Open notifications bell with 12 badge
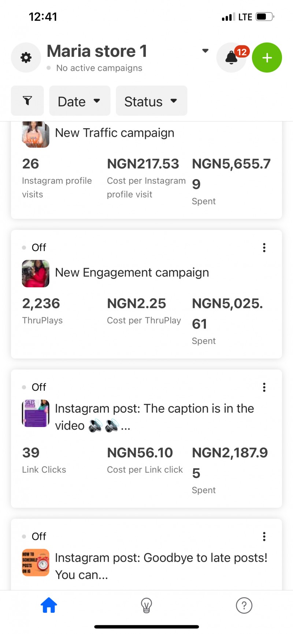This screenshot has height=634, width=293. click(231, 58)
